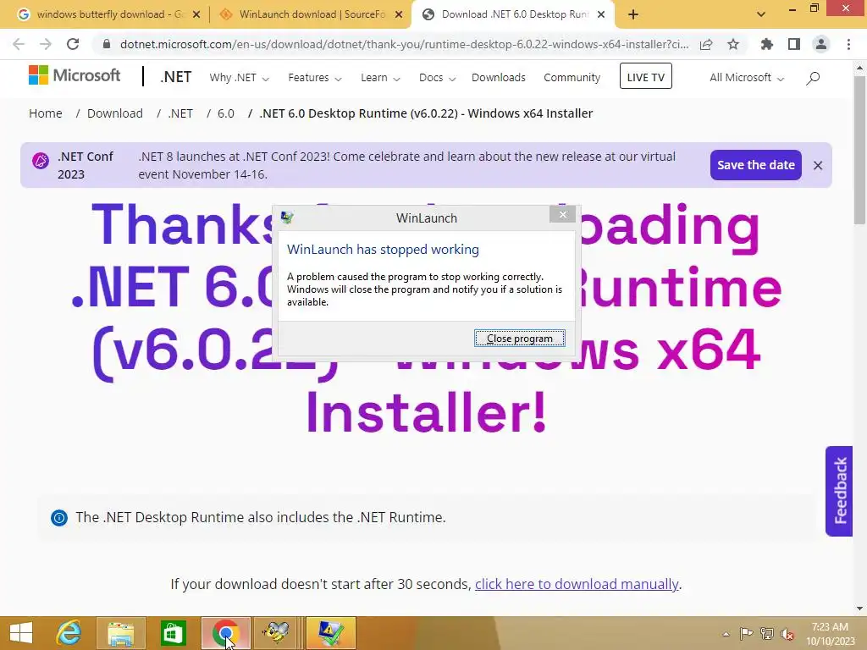Click the scrollbar down arrow

pyautogui.click(x=859, y=609)
